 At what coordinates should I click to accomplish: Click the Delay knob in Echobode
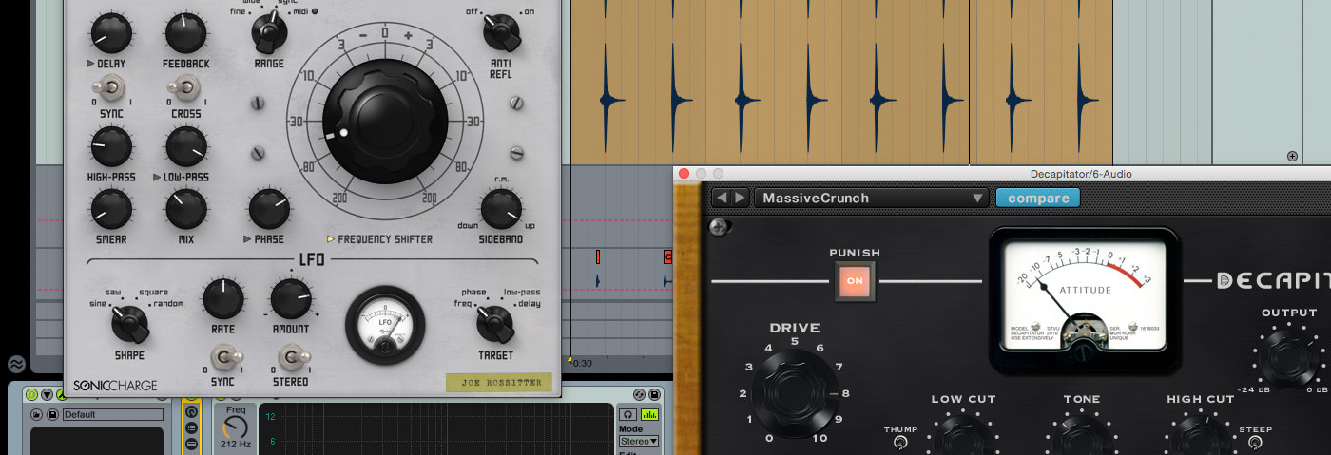point(110,34)
